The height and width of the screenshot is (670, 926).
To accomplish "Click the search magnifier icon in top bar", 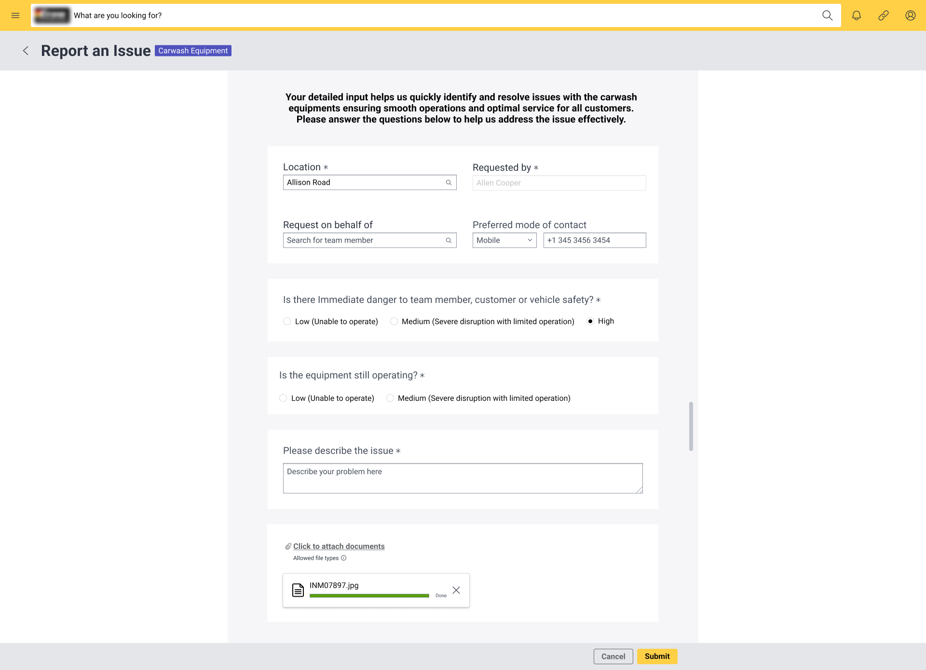I will click(827, 15).
